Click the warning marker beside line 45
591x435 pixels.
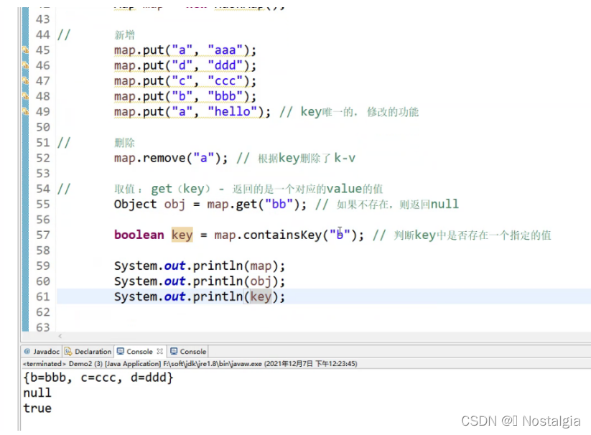[x=26, y=50]
